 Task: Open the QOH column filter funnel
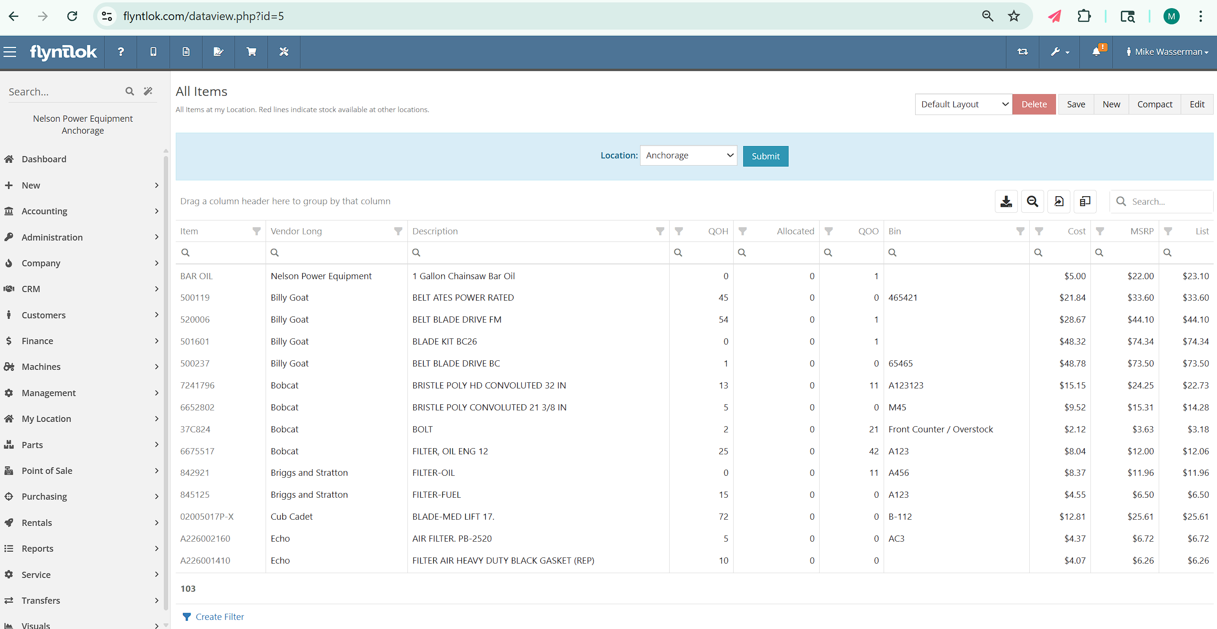pos(679,231)
